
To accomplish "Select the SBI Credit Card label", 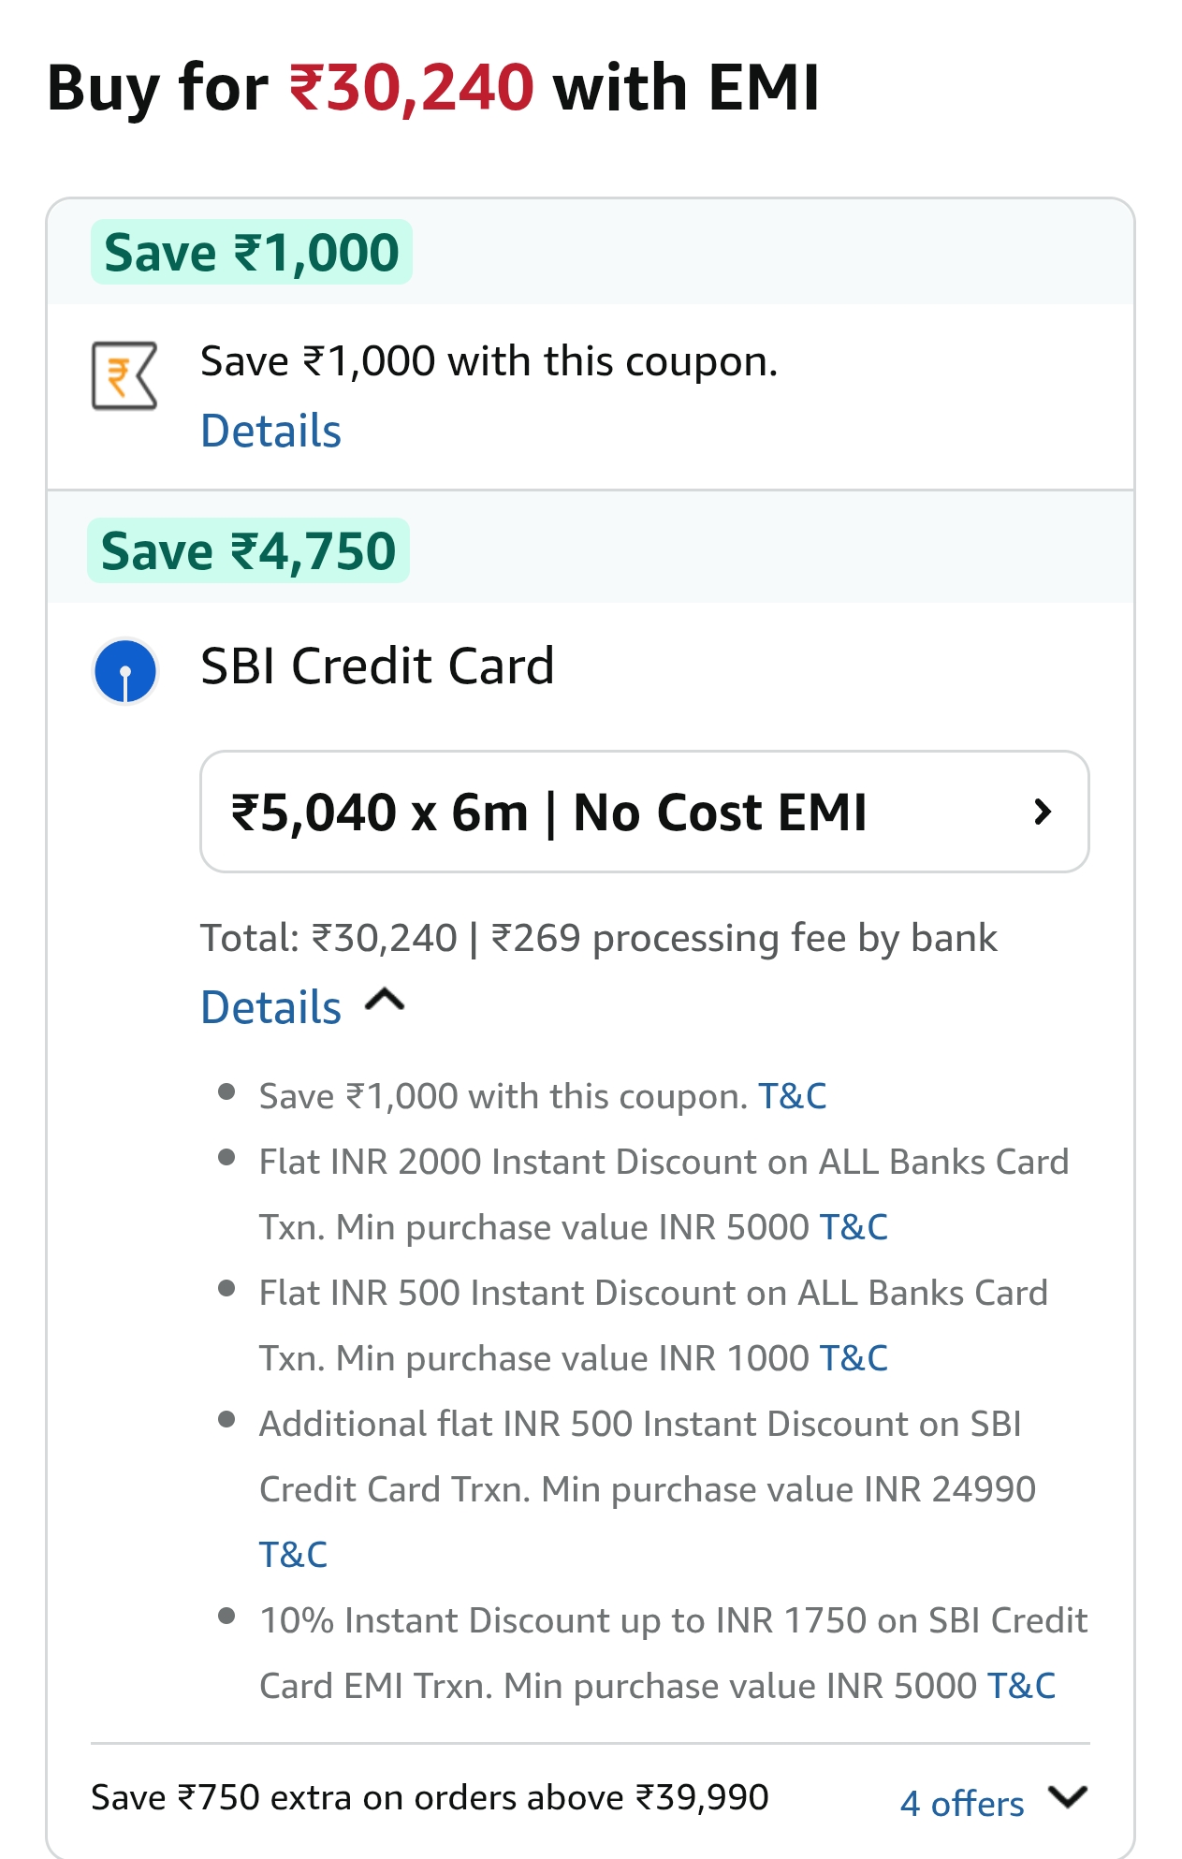I will click(x=377, y=666).
